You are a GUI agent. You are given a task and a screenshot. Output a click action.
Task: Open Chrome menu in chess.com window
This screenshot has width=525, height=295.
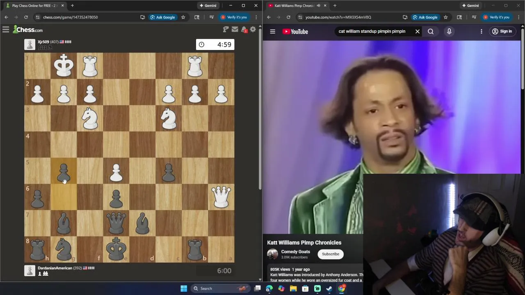click(256, 17)
